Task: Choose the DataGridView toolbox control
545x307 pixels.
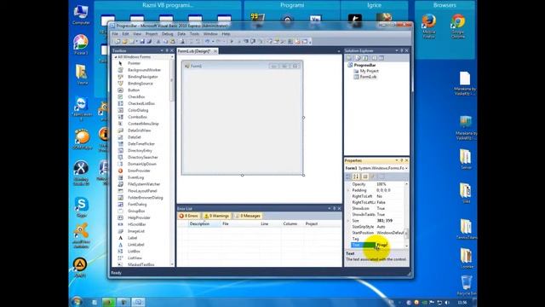Action: pos(139,130)
